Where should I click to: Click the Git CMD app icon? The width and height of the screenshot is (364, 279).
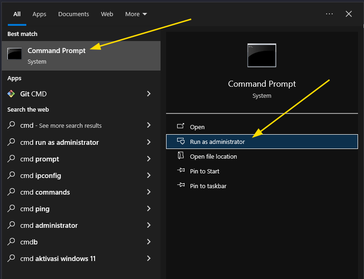click(11, 94)
